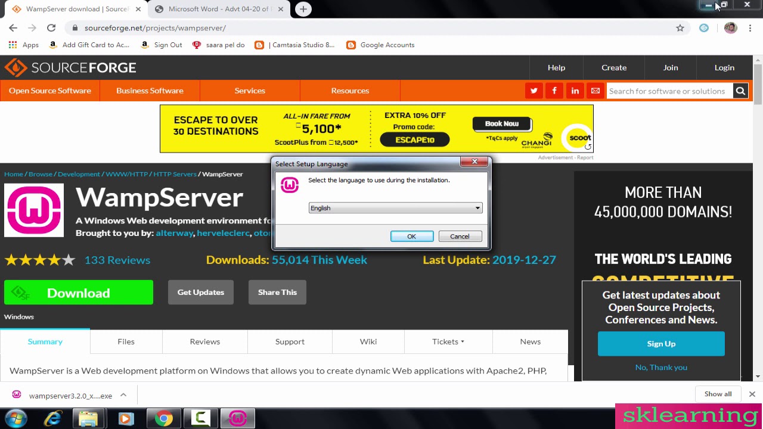Click the Create link in header
This screenshot has width=763, height=429.
[x=614, y=67]
